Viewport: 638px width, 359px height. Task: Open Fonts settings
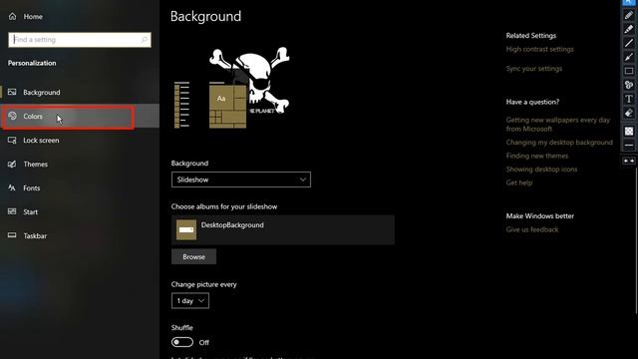(80, 188)
